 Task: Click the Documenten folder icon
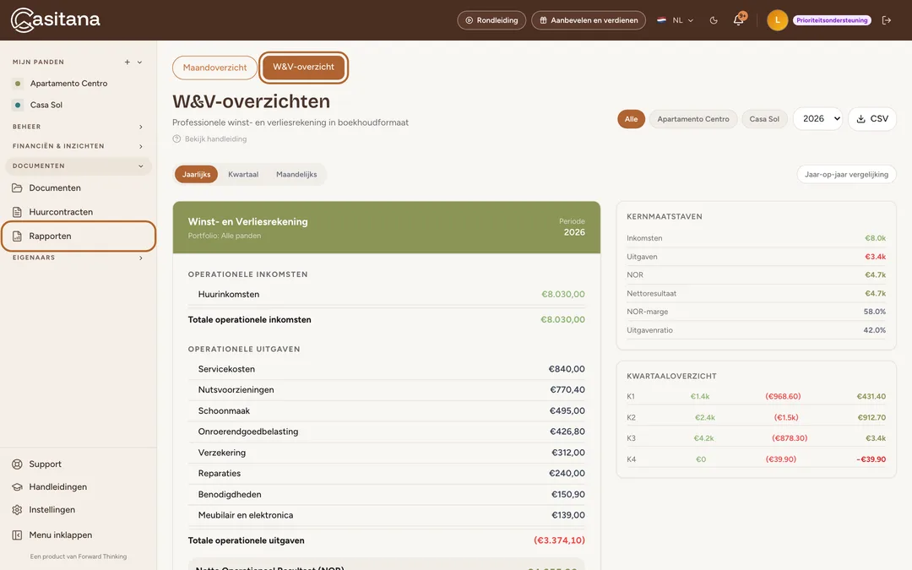point(18,187)
